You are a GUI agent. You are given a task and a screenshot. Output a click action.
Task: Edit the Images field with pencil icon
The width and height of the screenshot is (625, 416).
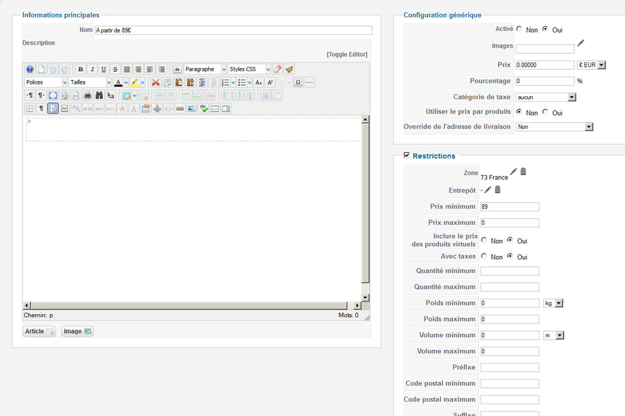(581, 43)
